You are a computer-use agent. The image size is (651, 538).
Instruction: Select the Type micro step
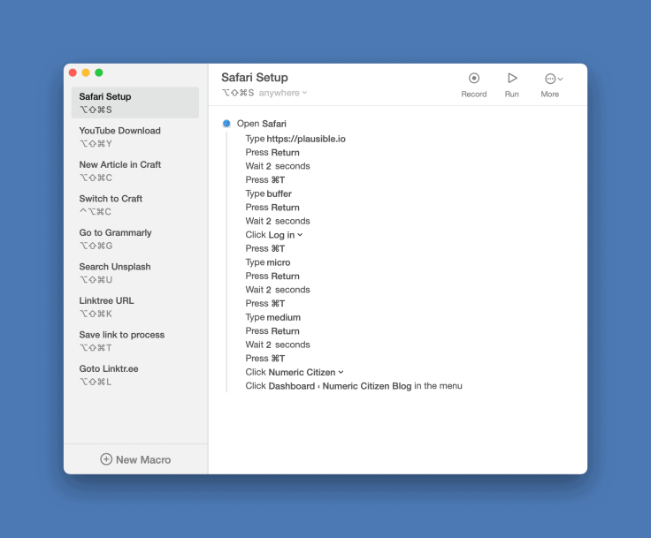[x=268, y=262]
